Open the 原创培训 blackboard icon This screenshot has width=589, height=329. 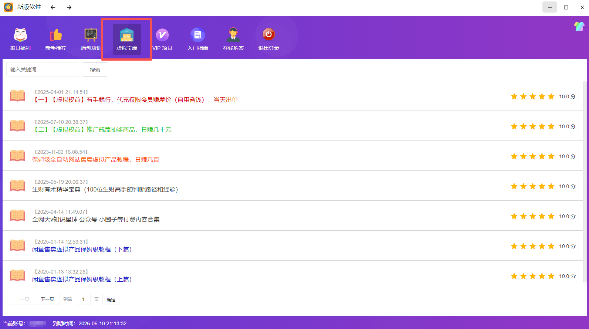point(91,35)
